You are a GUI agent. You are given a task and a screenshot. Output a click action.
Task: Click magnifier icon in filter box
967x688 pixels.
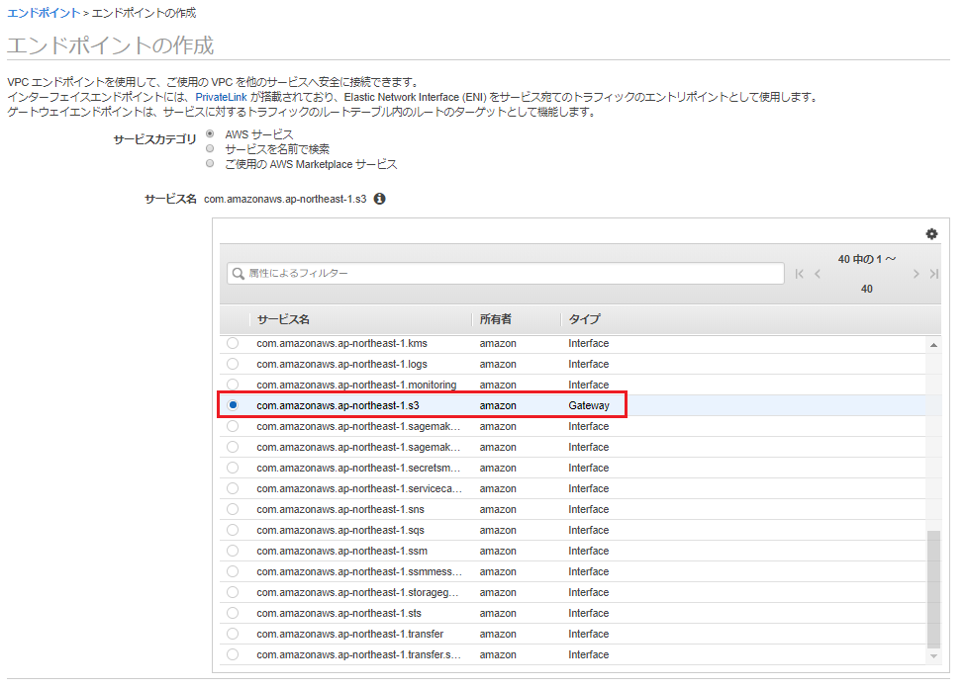(239, 274)
